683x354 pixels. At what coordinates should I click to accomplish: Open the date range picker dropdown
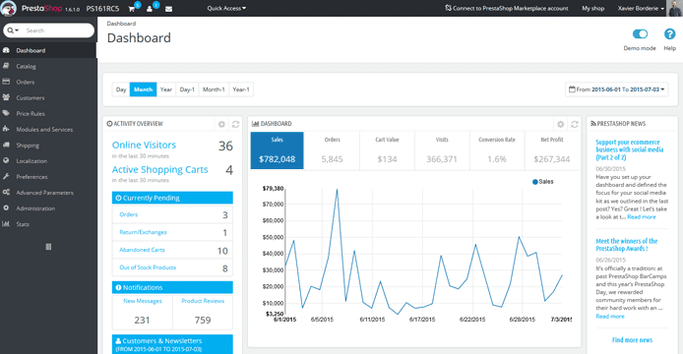tap(617, 89)
